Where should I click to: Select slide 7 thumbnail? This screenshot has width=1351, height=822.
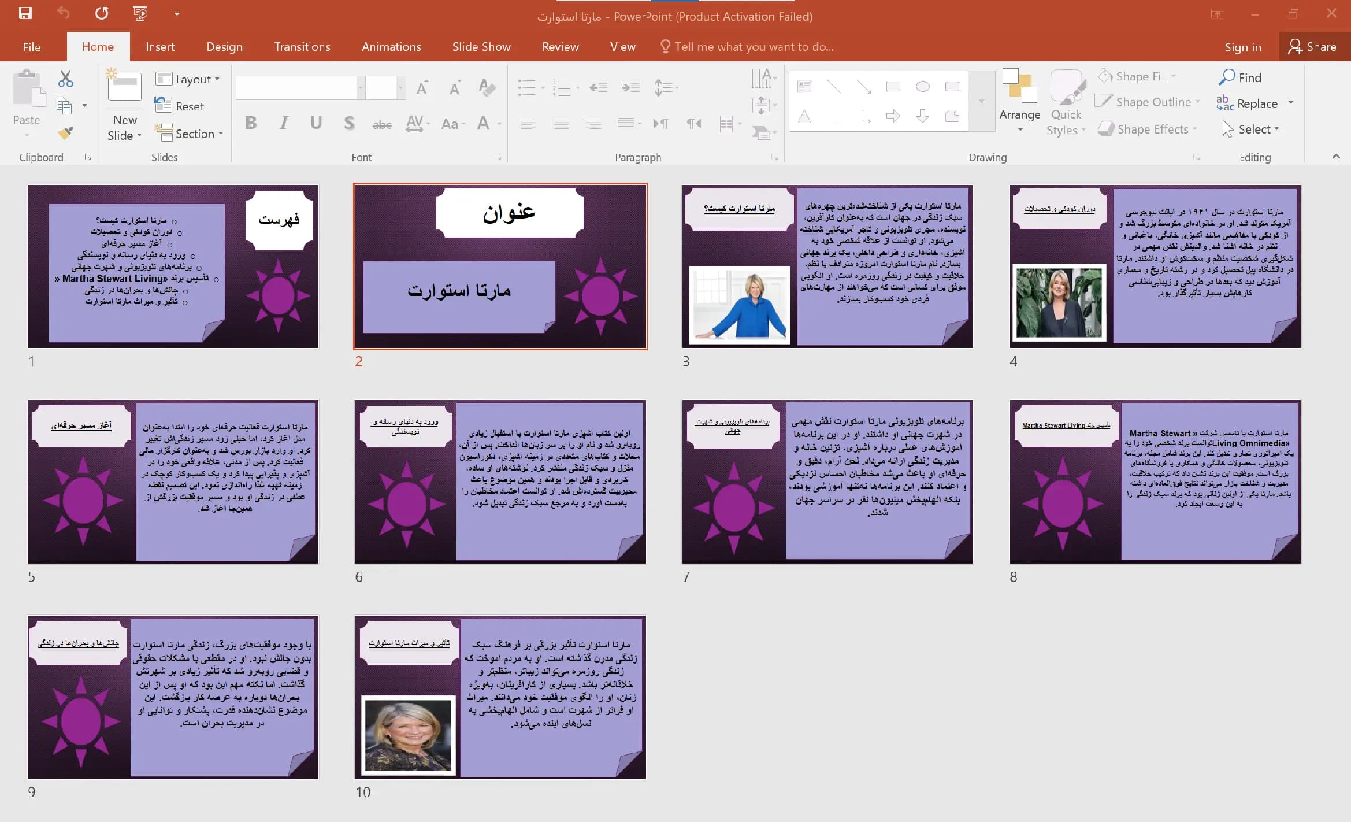click(827, 482)
